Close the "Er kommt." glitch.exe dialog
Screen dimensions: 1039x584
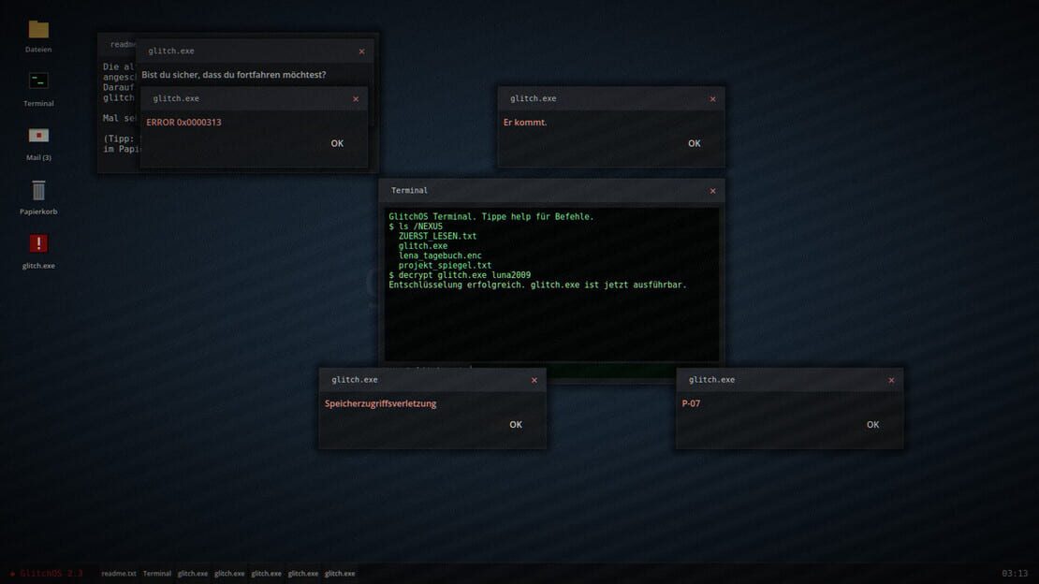point(713,99)
